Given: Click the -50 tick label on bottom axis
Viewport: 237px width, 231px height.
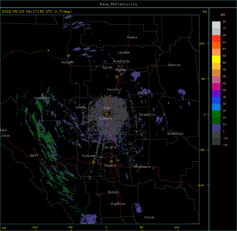Looking at the screenshot, I should pyautogui.click(x=70, y=227).
